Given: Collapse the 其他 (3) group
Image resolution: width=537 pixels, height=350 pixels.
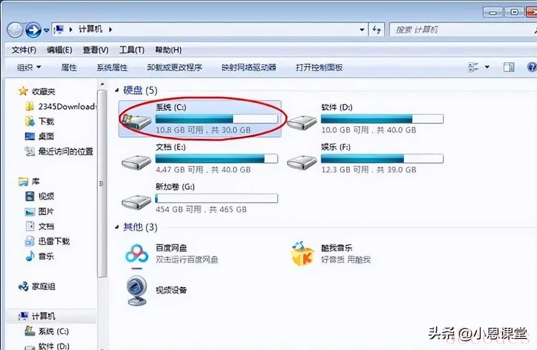Looking at the screenshot, I should [x=117, y=227].
